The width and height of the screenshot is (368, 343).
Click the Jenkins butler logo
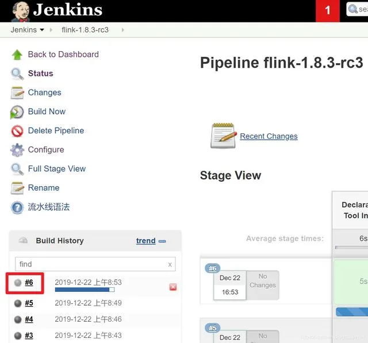click(x=21, y=11)
